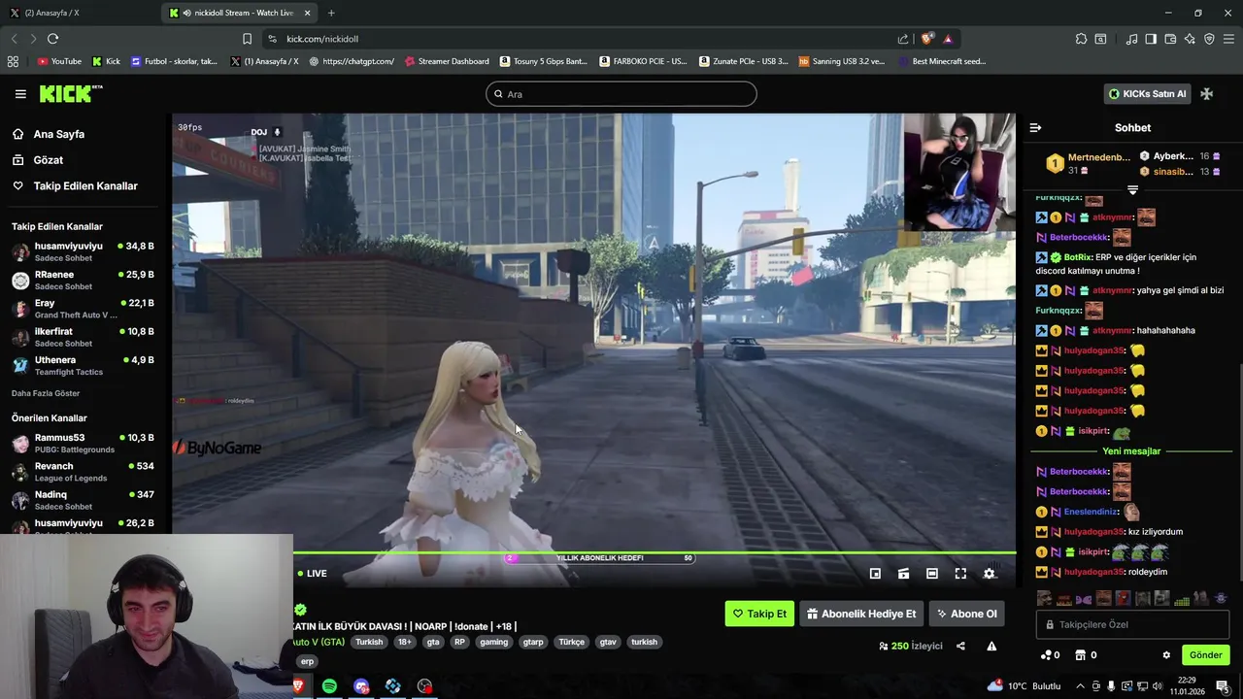1243x699 pixels.
Task: Open the snowflake icon beside KICKs Satın Al
Action: 1206,94
